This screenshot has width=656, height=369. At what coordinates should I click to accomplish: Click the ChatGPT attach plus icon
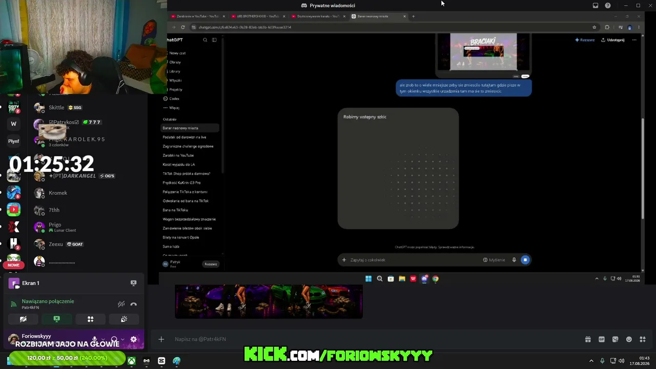click(x=344, y=260)
